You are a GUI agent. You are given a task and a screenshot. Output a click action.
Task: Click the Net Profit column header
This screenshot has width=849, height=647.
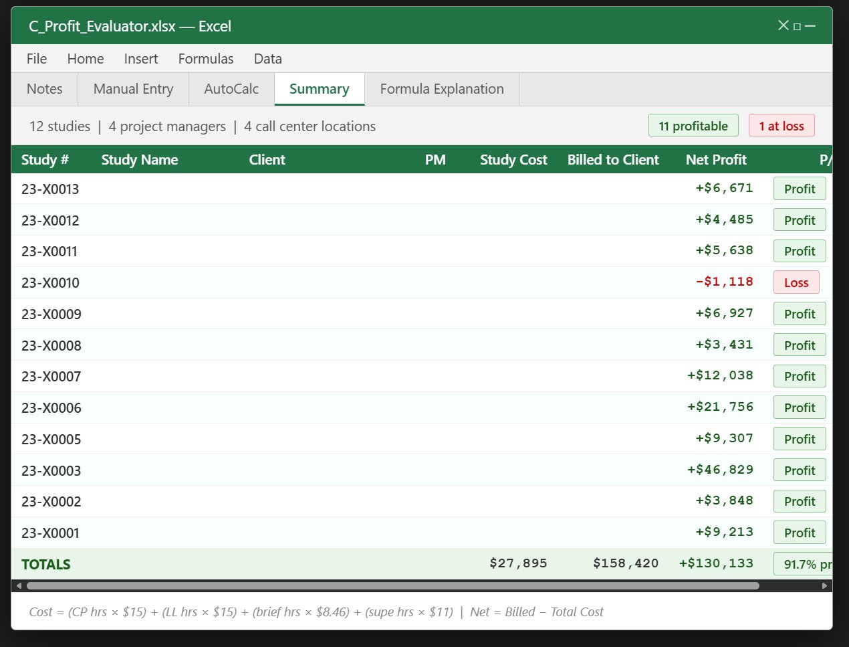click(x=716, y=160)
